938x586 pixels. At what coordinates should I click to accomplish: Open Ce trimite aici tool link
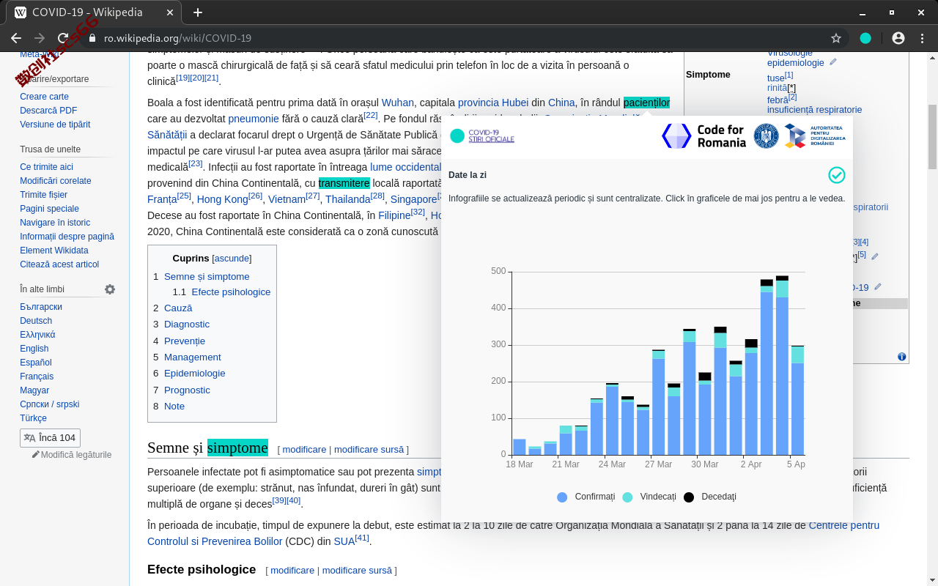click(x=46, y=167)
